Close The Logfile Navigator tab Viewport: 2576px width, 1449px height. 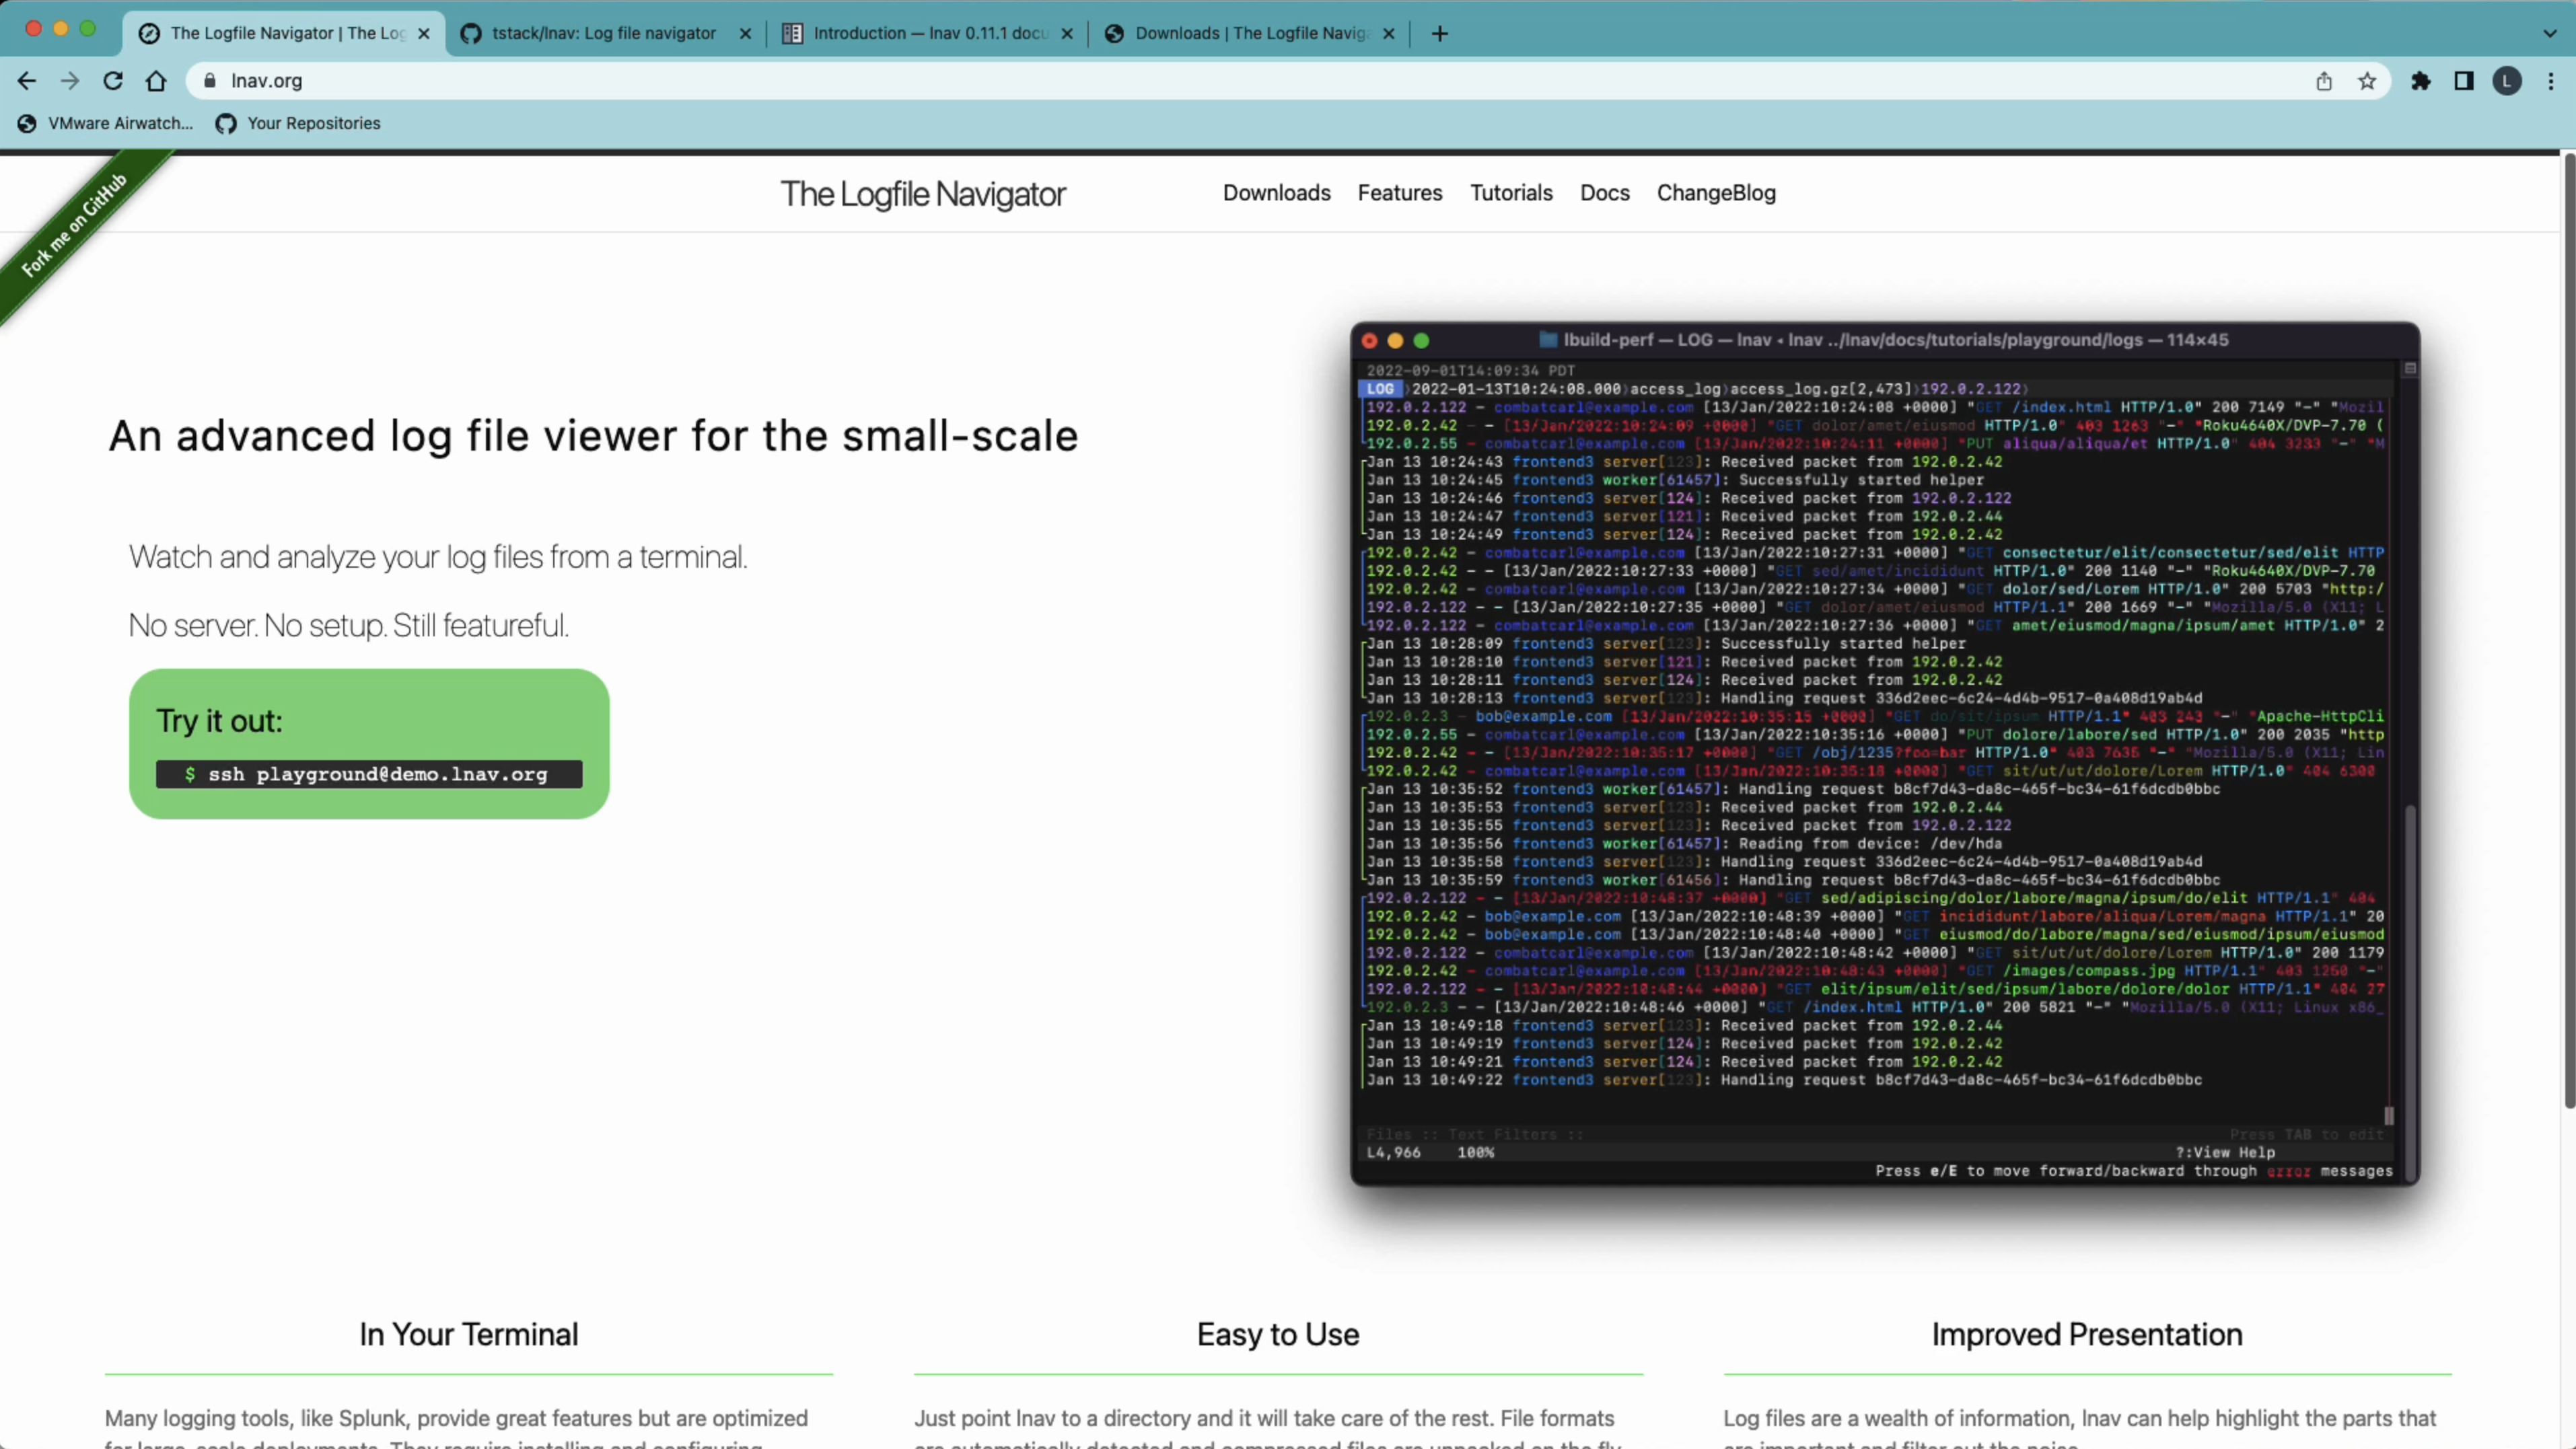424,33
